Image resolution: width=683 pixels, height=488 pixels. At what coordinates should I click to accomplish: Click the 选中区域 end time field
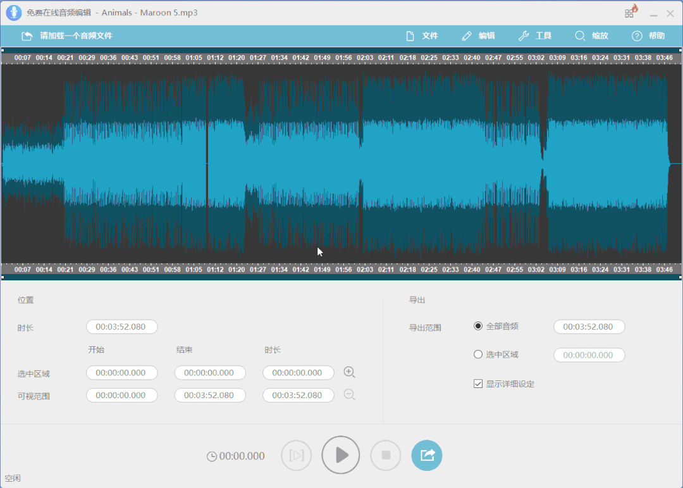[x=210, y=373]
